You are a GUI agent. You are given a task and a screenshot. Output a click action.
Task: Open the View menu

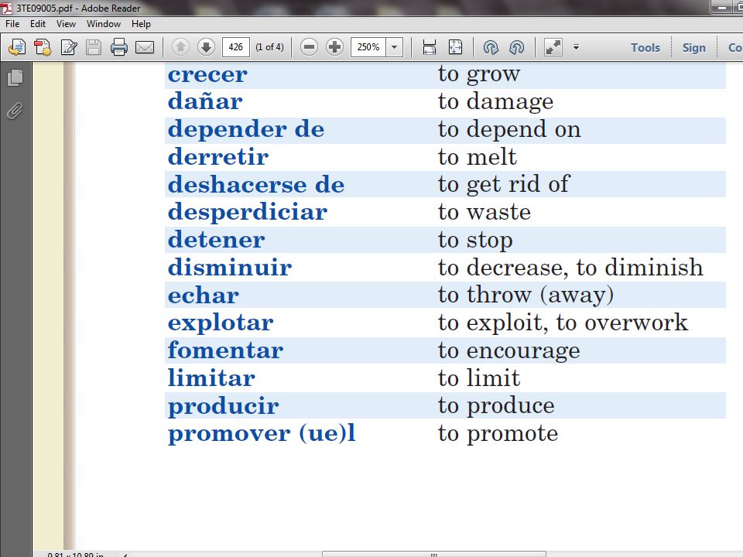[x=66, y=24]
